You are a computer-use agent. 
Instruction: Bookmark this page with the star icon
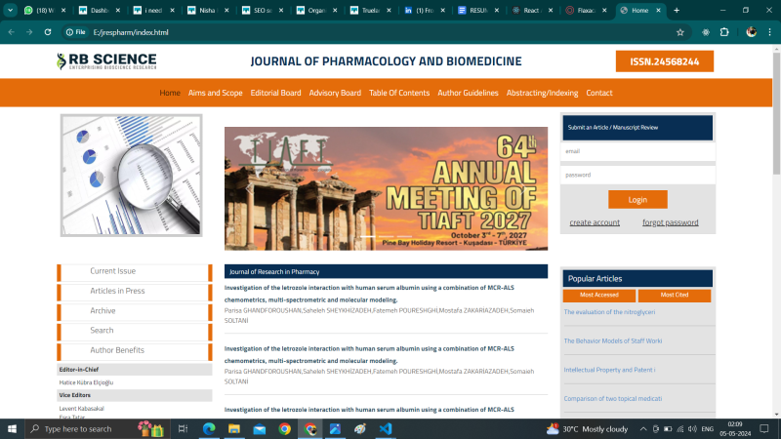point(679,32)
